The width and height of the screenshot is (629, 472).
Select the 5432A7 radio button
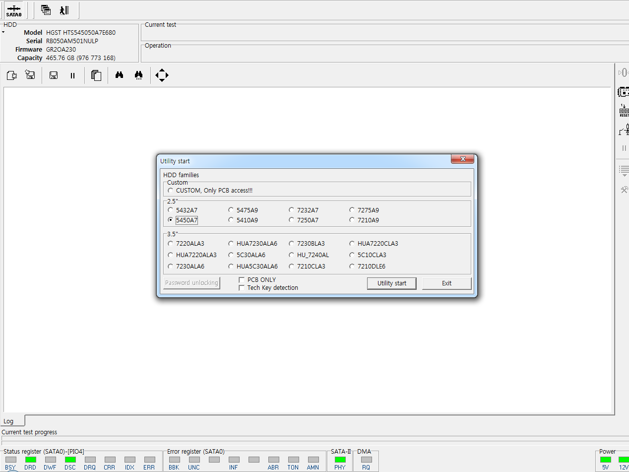tap(171, 210)
